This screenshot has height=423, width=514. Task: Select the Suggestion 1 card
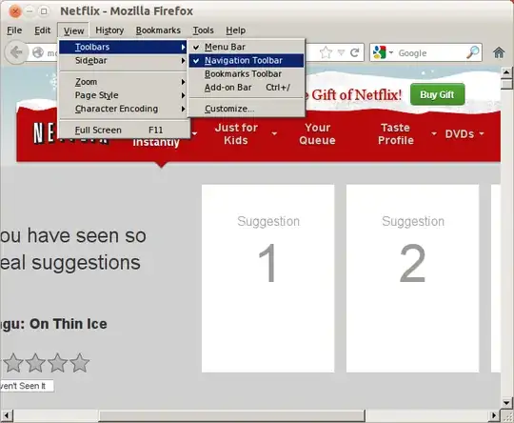coord(267,278)
